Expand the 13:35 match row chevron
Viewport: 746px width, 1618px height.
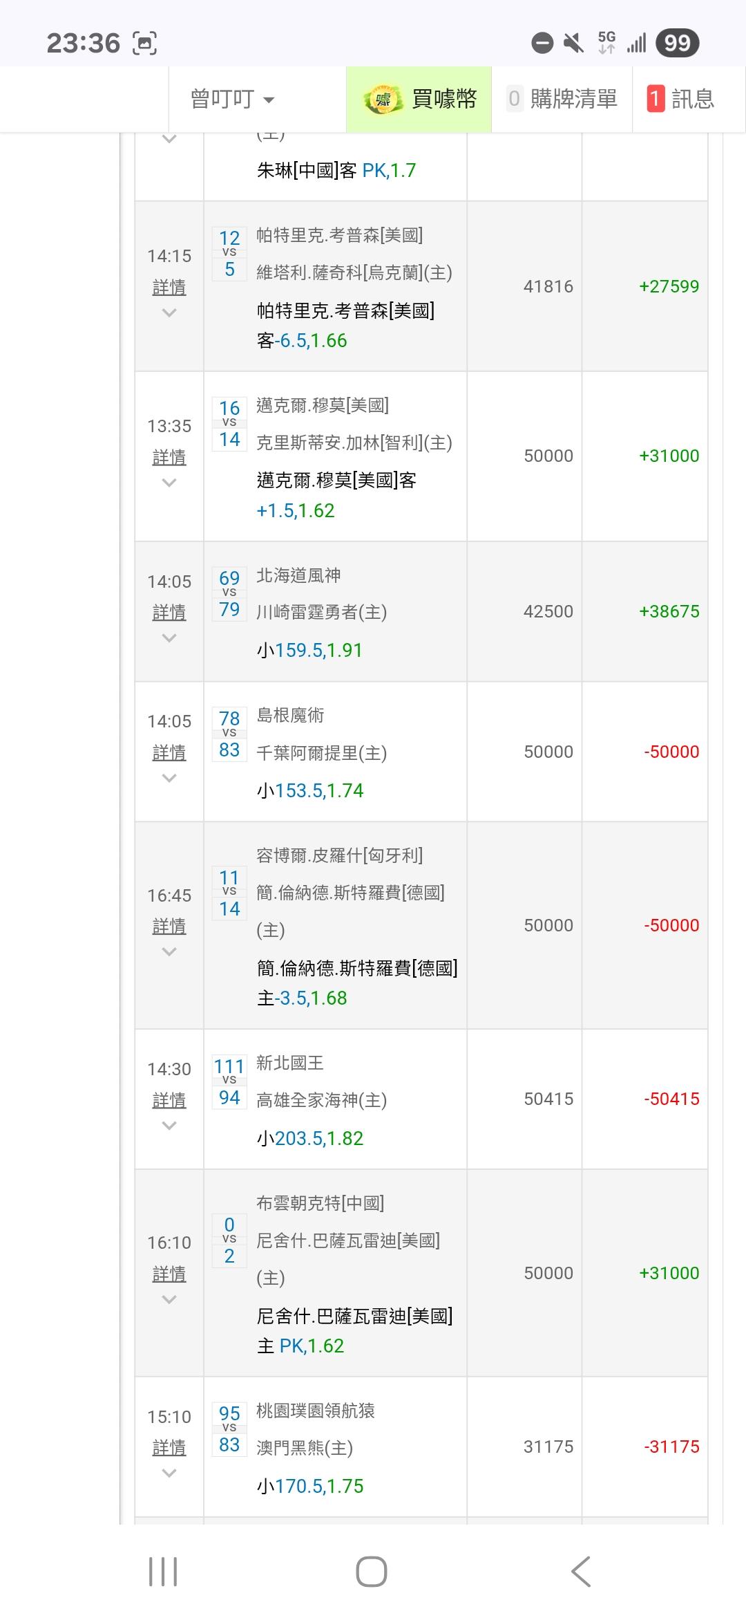[169, 483]
